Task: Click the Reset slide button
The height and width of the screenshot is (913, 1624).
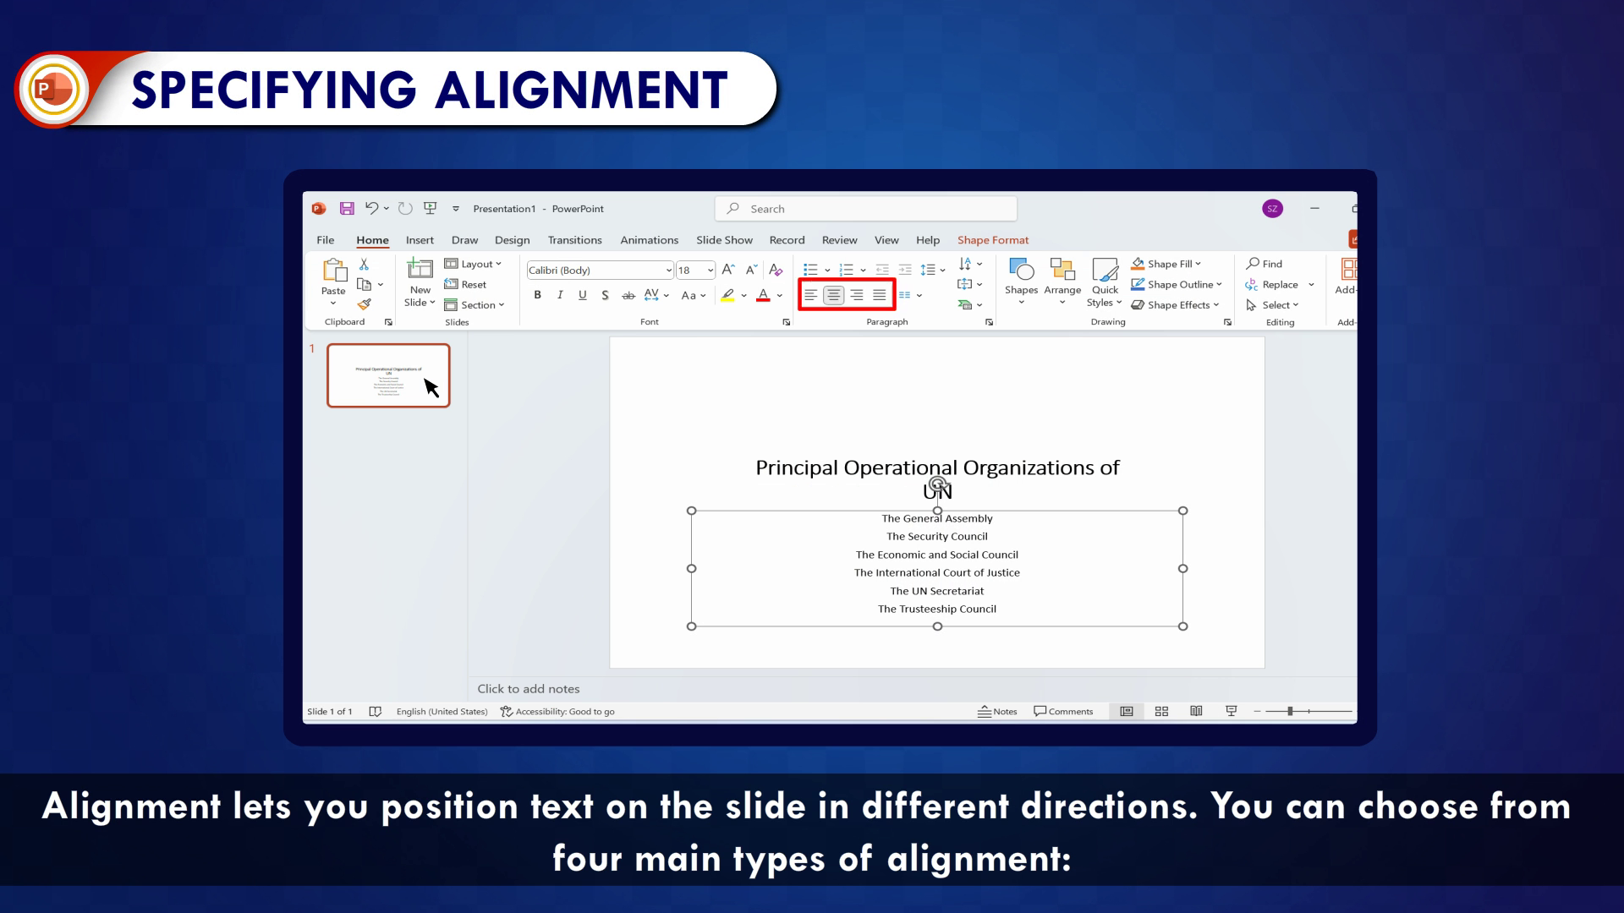Action: tap(466, 284)
